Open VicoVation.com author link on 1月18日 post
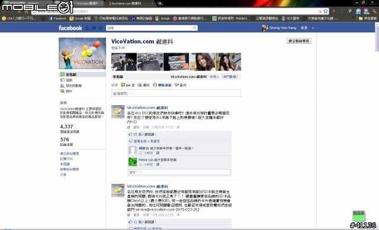 147,186
